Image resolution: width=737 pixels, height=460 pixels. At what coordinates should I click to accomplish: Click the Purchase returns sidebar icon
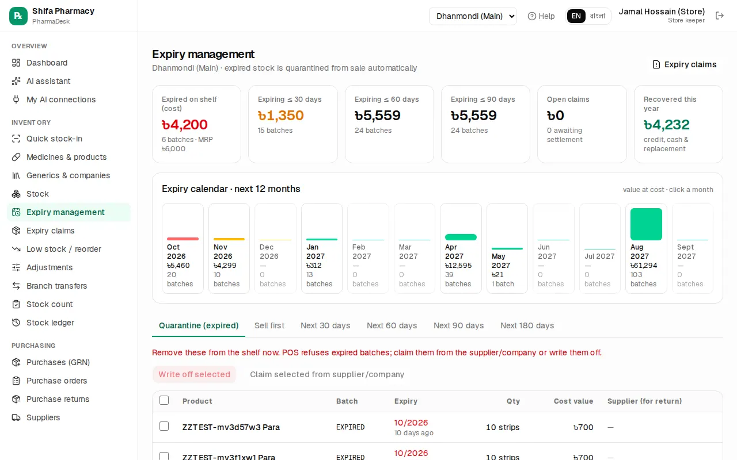pos(16,399)
